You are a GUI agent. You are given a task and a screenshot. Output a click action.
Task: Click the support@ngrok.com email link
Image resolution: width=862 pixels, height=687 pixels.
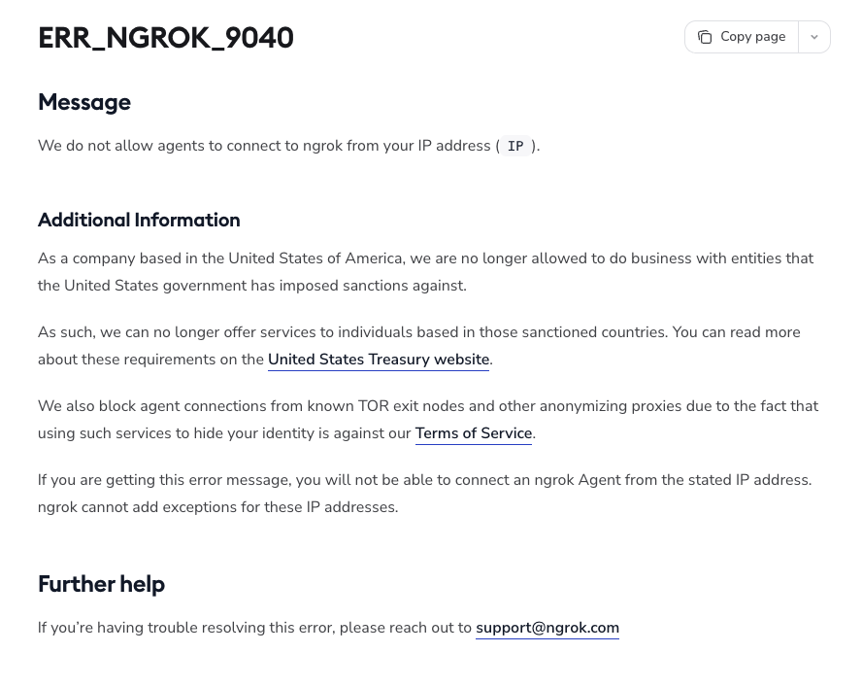click(x=547, y=628)
